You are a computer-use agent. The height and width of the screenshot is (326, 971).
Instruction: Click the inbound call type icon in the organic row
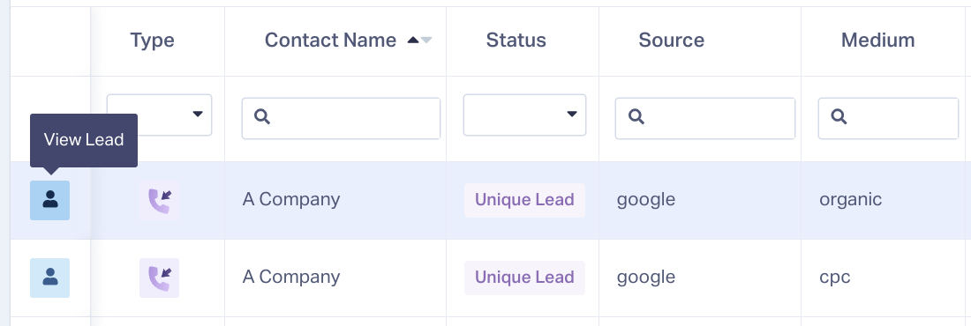coord(159,200)
